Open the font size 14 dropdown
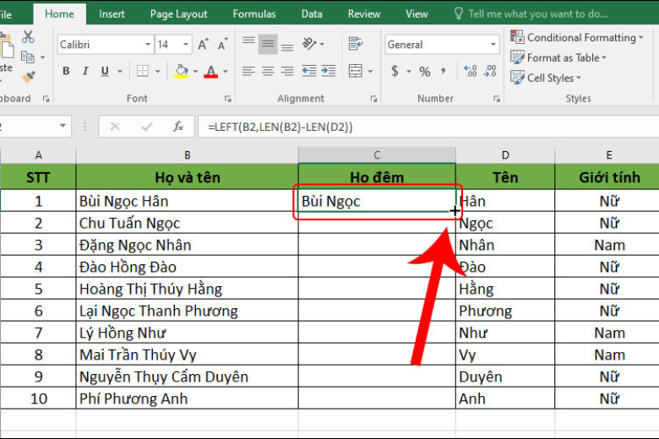Screen dimensions: 659x439 point(185,45)
